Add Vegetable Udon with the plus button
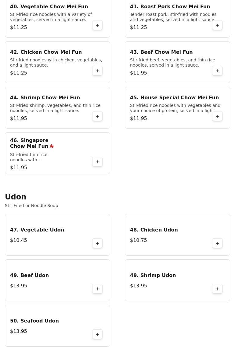 tap(97, 243)
